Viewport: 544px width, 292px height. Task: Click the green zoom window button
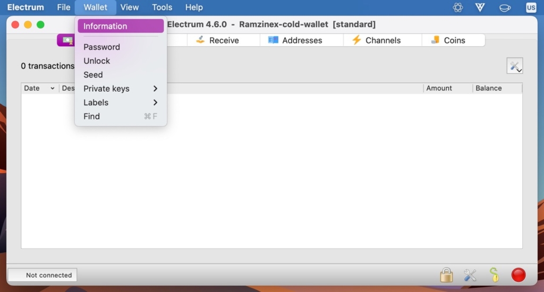point(40,24)
